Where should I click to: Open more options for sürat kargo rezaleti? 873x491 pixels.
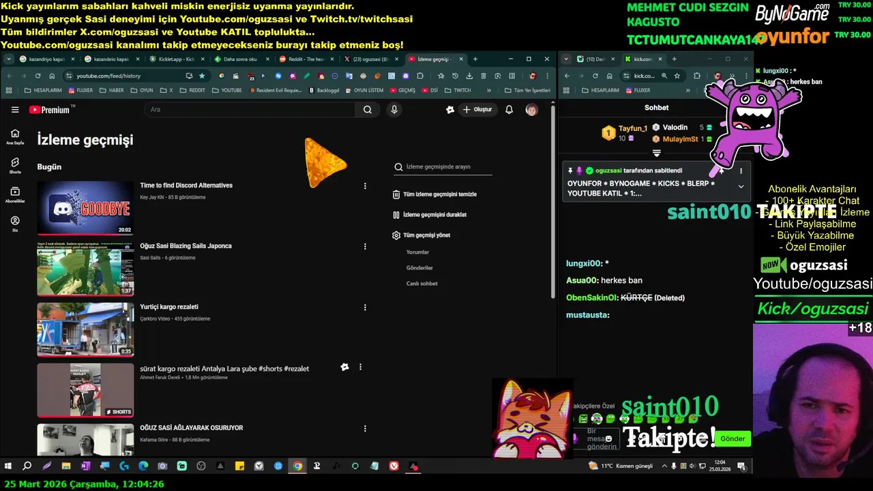[360, 367]
